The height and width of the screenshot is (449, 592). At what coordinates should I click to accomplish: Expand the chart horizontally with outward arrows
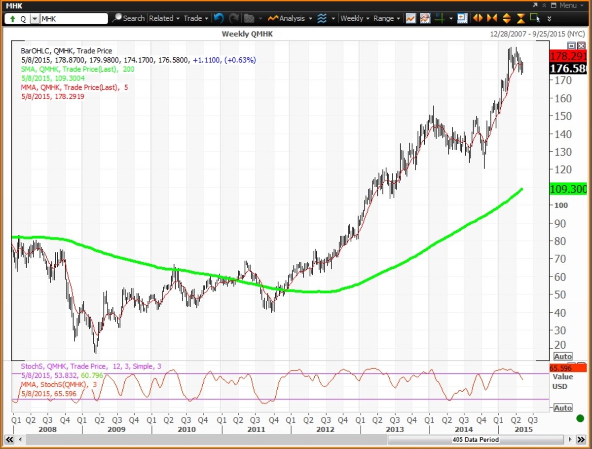click(477, 18)
